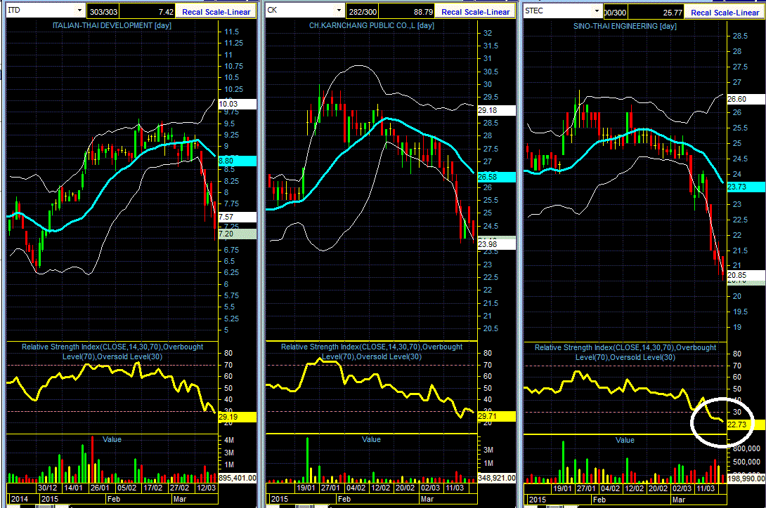Click the 26.60 upper band label in STEC
Image resolution: width=766 pixels, height=508 pixels.
(x=746, y=99)
